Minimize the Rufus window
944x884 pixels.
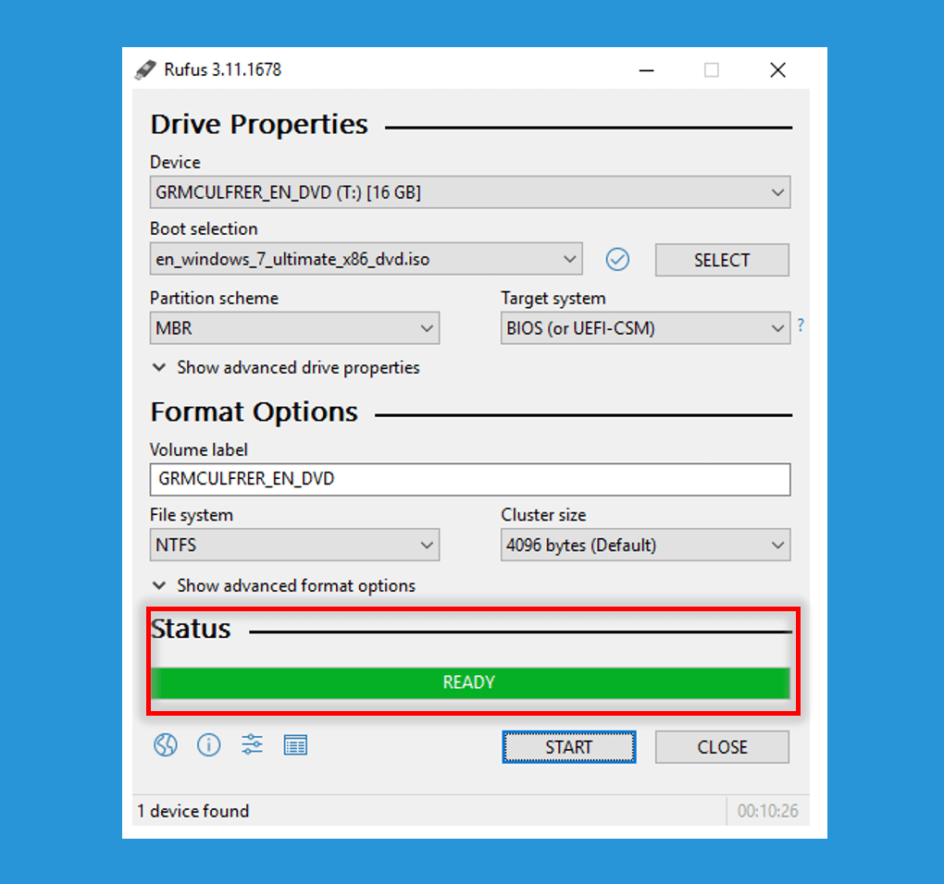pos(647,70)
